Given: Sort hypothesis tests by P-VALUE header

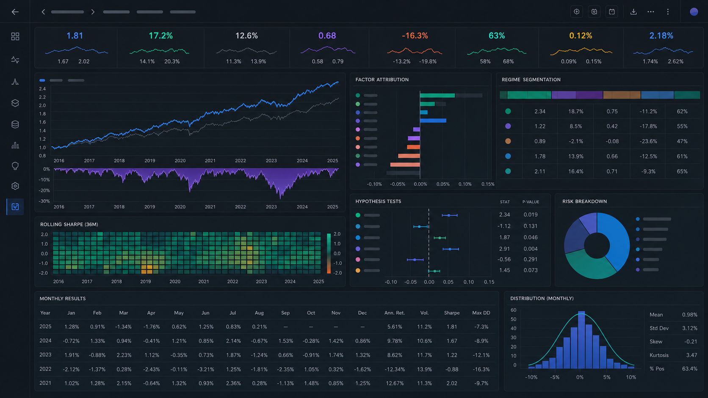Looking at the screenshot, I should [x=531, y=202].
